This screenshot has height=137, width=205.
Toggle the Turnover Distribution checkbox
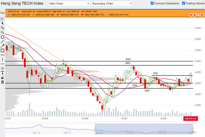152,3
